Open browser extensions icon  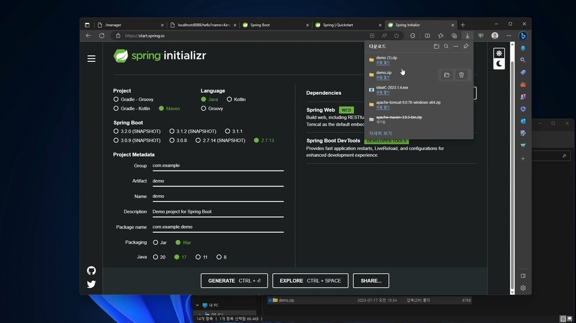pos(413,35)
